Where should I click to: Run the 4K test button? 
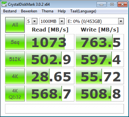coord(15,76)
